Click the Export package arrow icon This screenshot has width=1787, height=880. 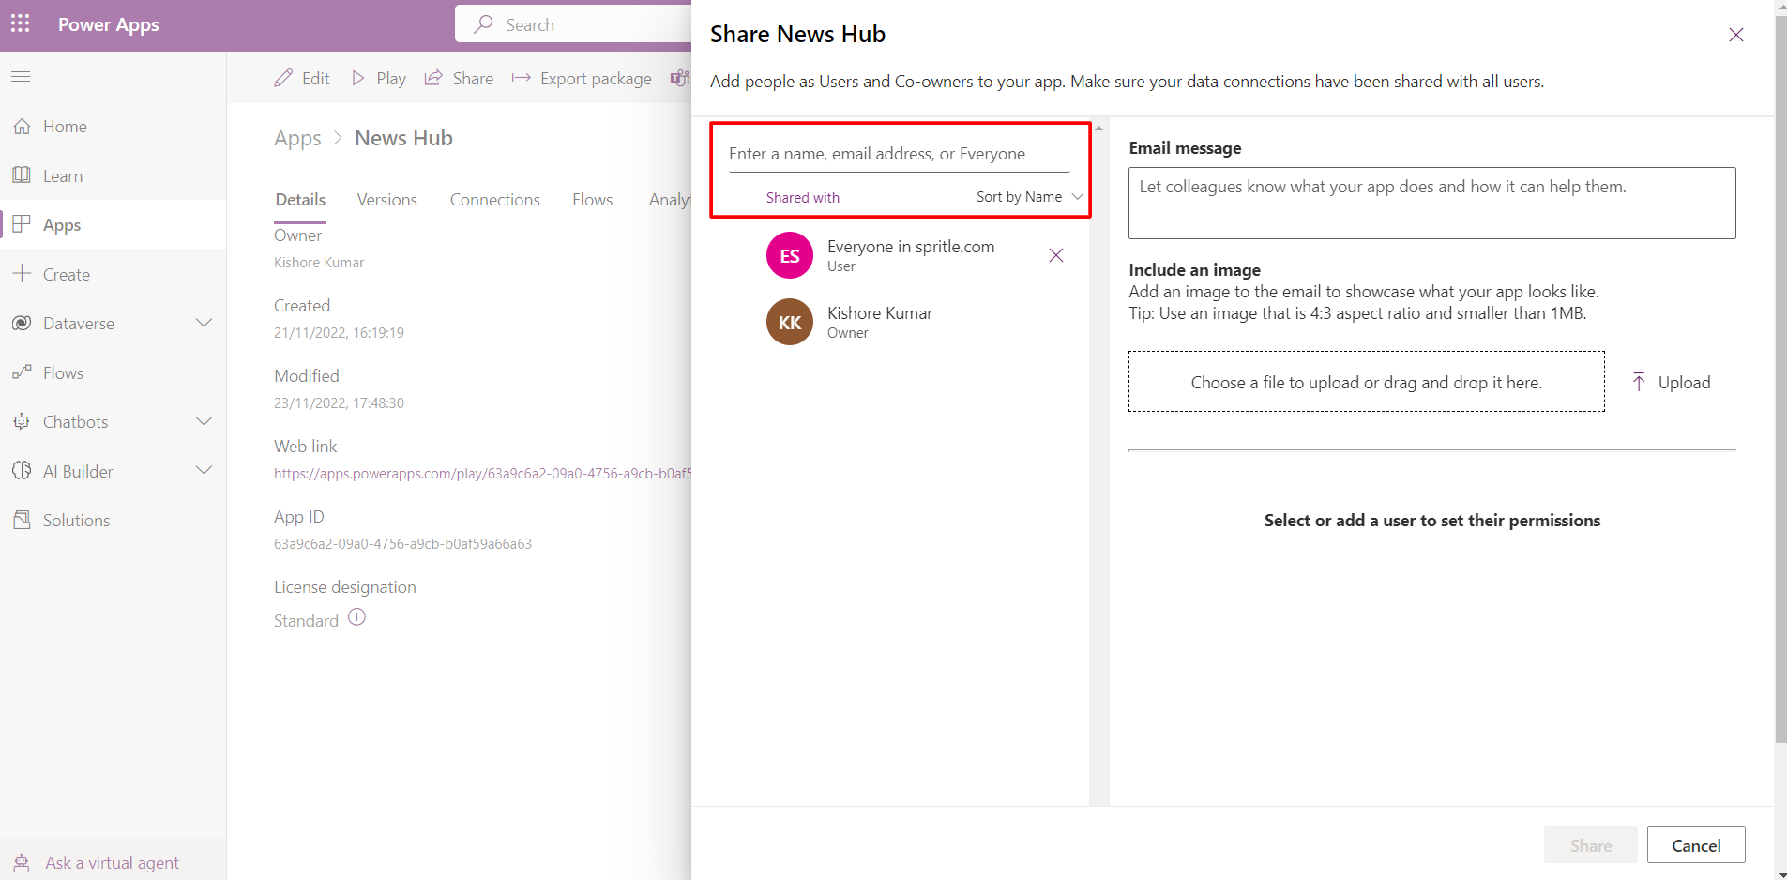[x=521, y=78]
